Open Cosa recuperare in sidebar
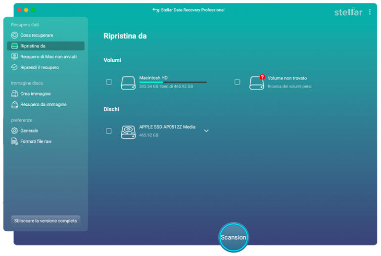The width and height of the screenshot is (381, 256). 46,35
